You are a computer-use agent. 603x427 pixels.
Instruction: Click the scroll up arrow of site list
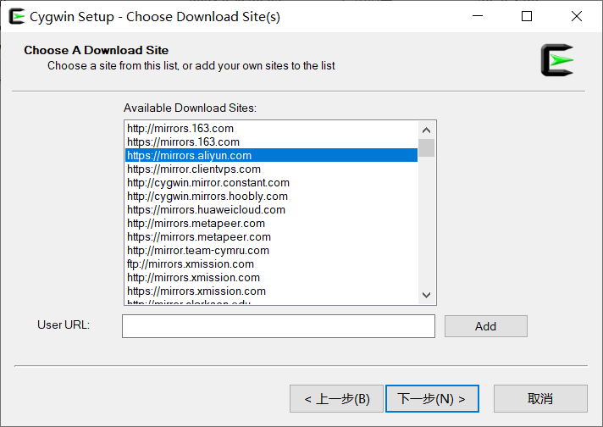click(426, 130)
